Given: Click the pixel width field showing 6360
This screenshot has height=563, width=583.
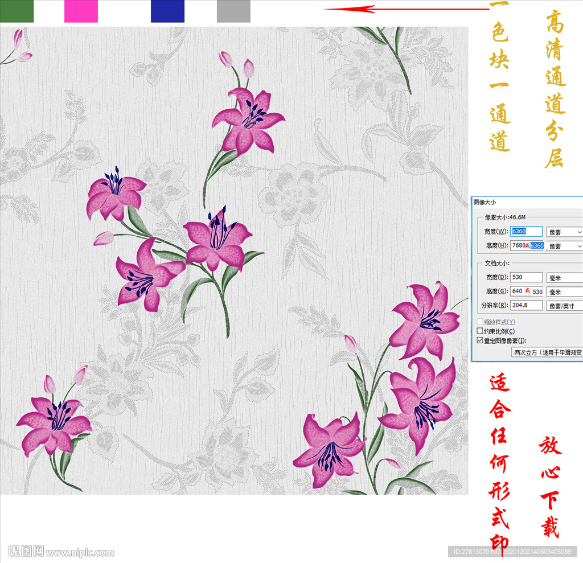Looking at the screenshot, I should 526,231.
